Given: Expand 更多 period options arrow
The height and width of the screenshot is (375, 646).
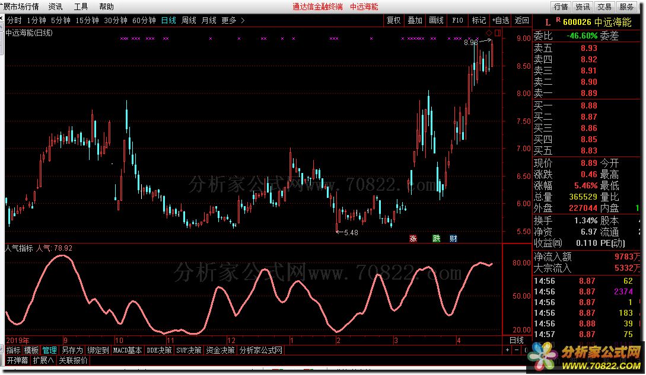Looking at the screenshot, I should pos(243,20).
